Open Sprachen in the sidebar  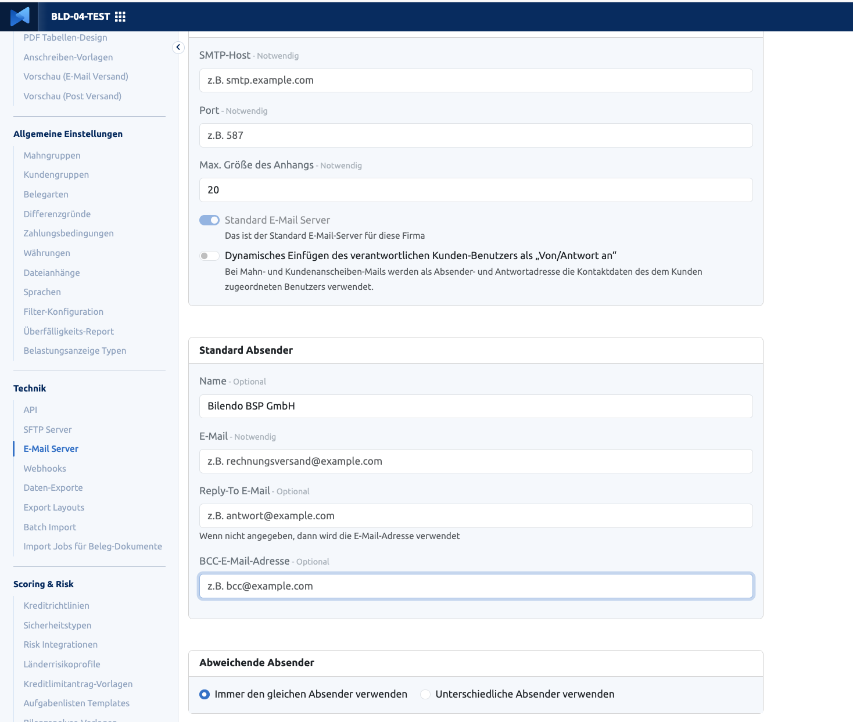coord(42,292)
